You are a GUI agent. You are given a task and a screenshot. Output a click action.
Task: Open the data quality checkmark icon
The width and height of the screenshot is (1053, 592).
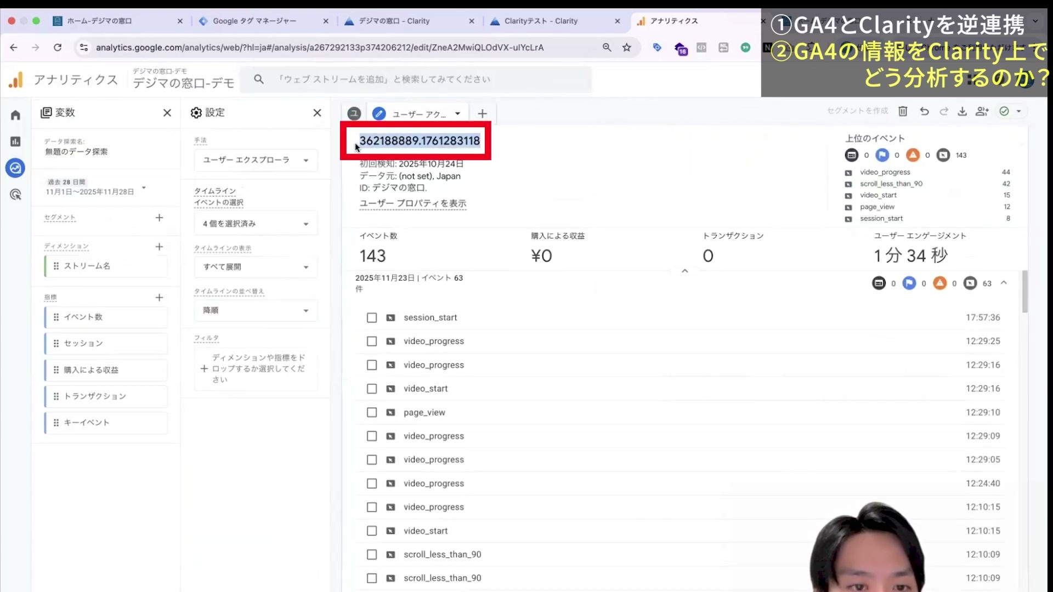click(x=1004, y=111)
